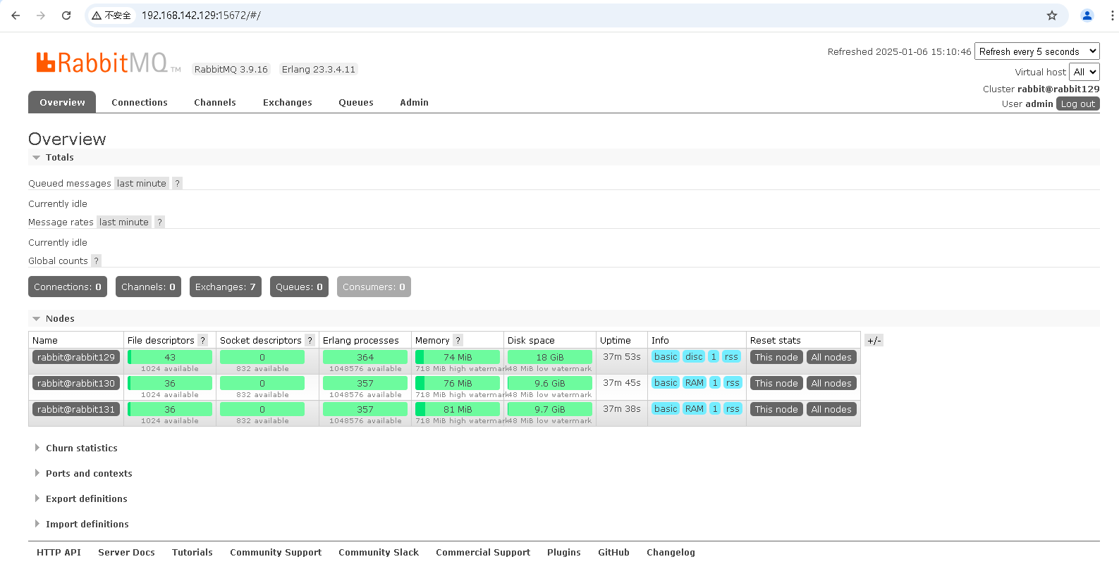Open help for Queued messages
Image resolution: width=1119 pixels, height=571 pixels.
pos(178,183)
